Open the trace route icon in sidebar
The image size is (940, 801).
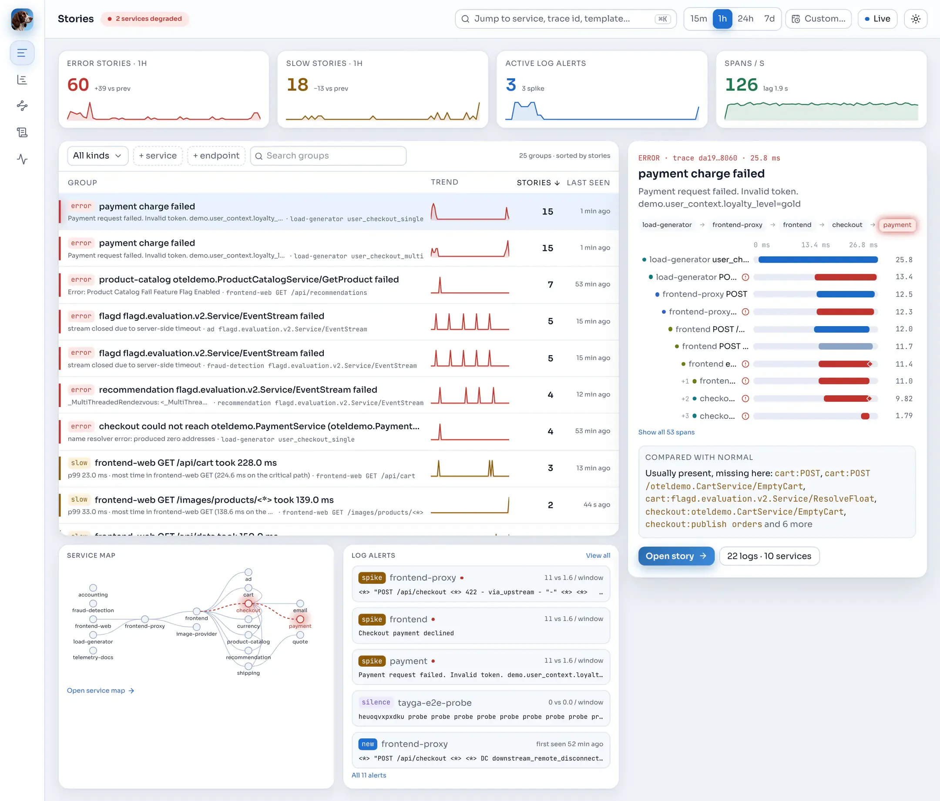[22, 106]
